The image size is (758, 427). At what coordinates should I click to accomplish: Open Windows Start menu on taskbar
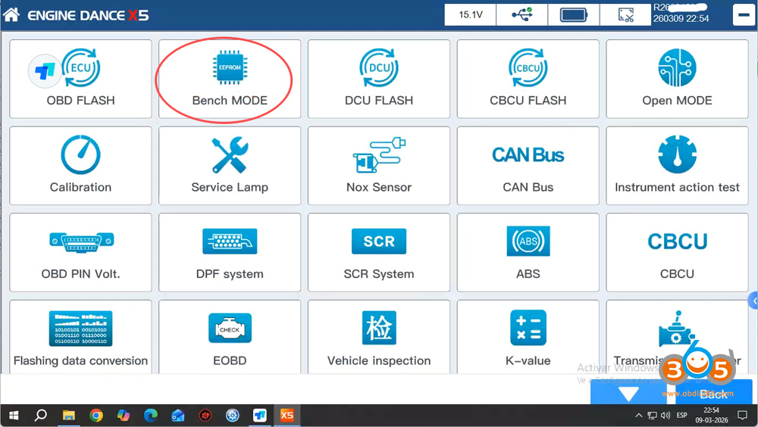click(x=14, y=416)
